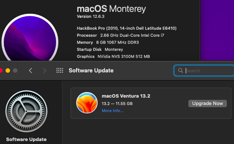234x144 pixels.
Task: Click the macOS Monterey logo in About window
Action: click(30, 37)
